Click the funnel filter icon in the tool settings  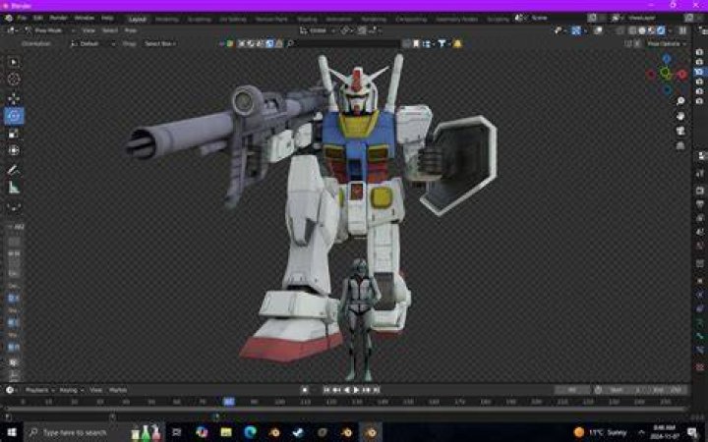click(442, 44)
